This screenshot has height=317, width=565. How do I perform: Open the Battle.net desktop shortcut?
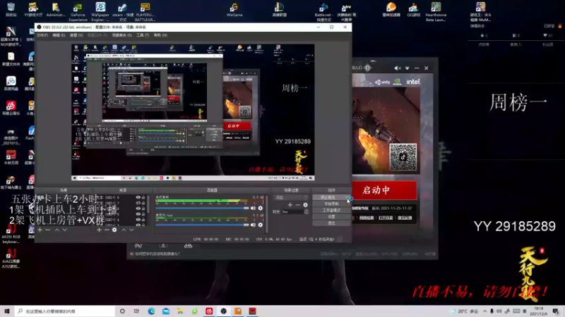(323, 12)
